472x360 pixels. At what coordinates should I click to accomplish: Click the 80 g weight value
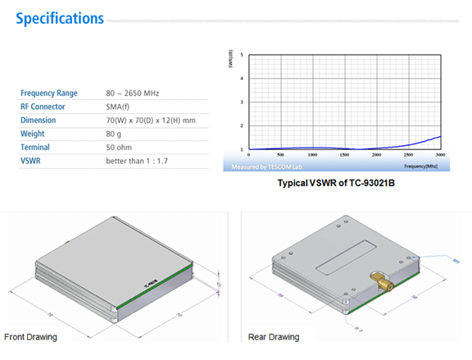click(114, 134)
